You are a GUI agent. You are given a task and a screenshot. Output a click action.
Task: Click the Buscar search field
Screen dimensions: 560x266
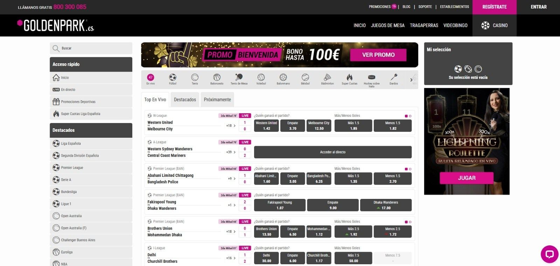pyautogui.click(x=91, y=48)
